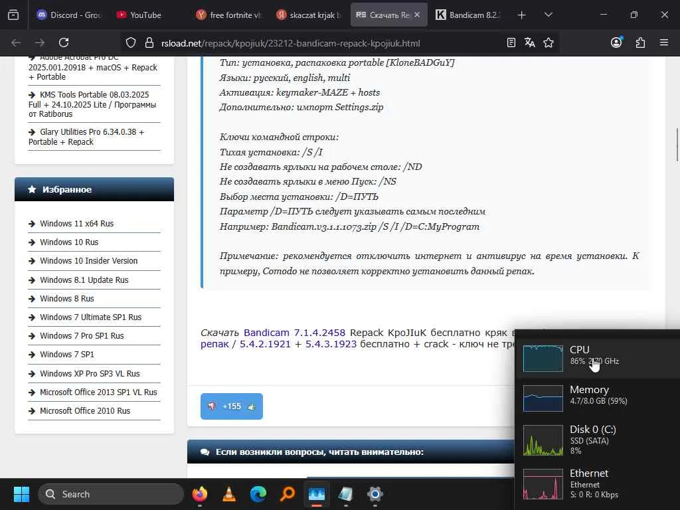Open Microsoft Edge from the taskbar
The width and height of the screenshot is (680, 510).
point(258,494)
